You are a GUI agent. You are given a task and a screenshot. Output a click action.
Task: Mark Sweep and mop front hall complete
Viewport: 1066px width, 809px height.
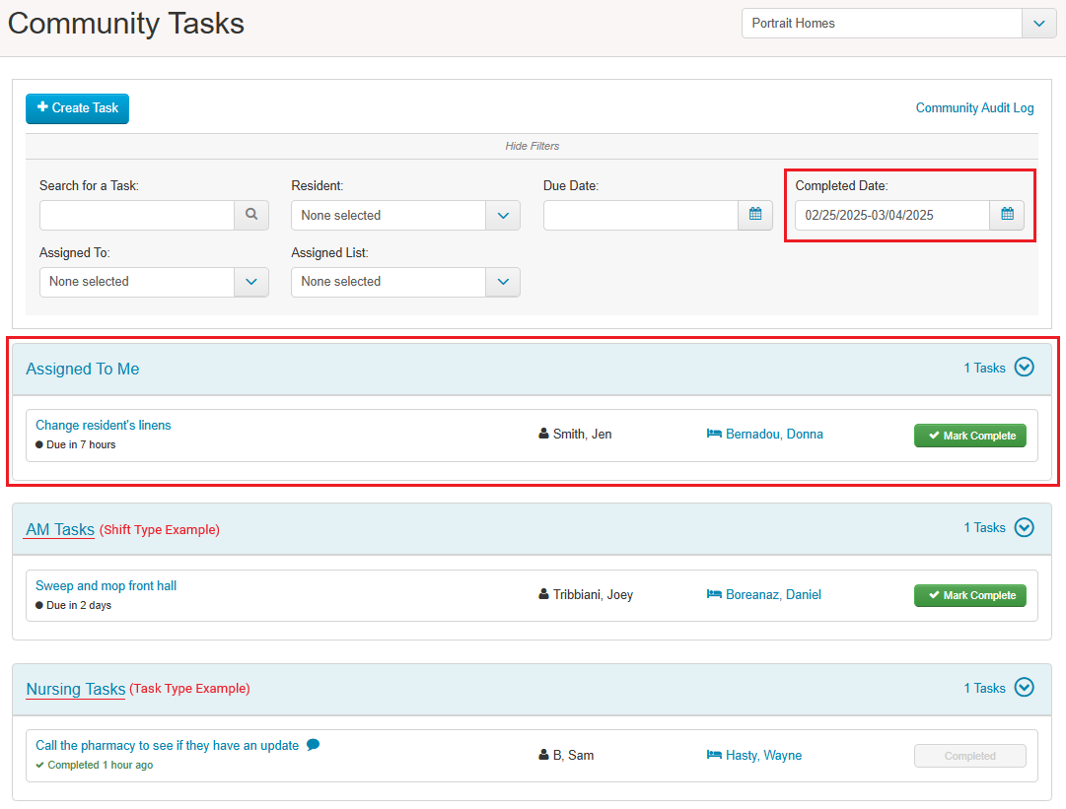(x=969, y=595)
